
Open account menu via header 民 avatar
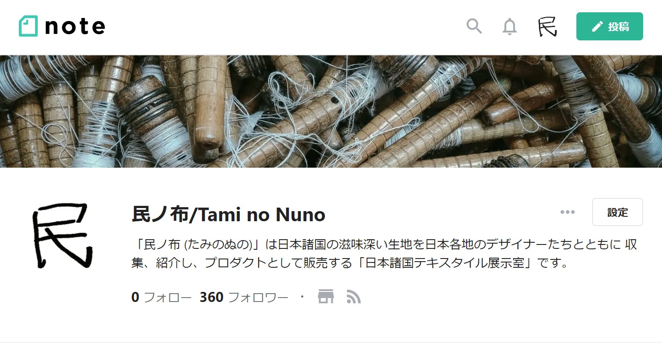[x=547, y=27]
